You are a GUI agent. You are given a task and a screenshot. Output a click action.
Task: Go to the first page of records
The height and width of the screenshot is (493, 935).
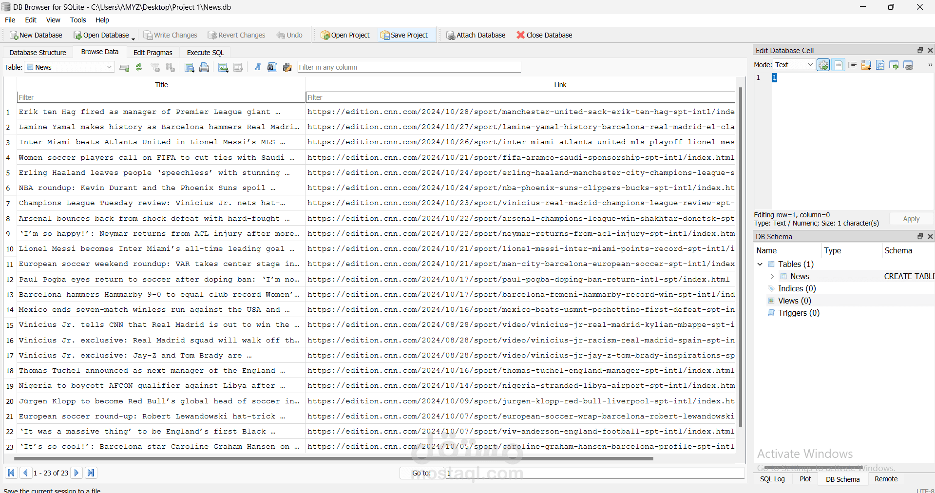click(11, 473)
